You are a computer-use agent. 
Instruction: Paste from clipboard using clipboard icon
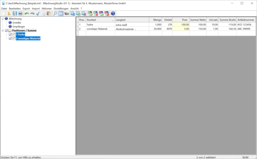pos(49,14)
